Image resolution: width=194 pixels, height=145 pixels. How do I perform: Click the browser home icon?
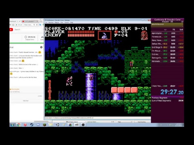click(x=13, y=25)
